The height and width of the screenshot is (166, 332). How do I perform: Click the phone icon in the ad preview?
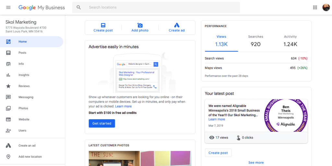tap(155, 87)
